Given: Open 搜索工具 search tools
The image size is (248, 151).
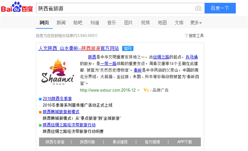Looking at the screenshot, I should coord(196,36).
